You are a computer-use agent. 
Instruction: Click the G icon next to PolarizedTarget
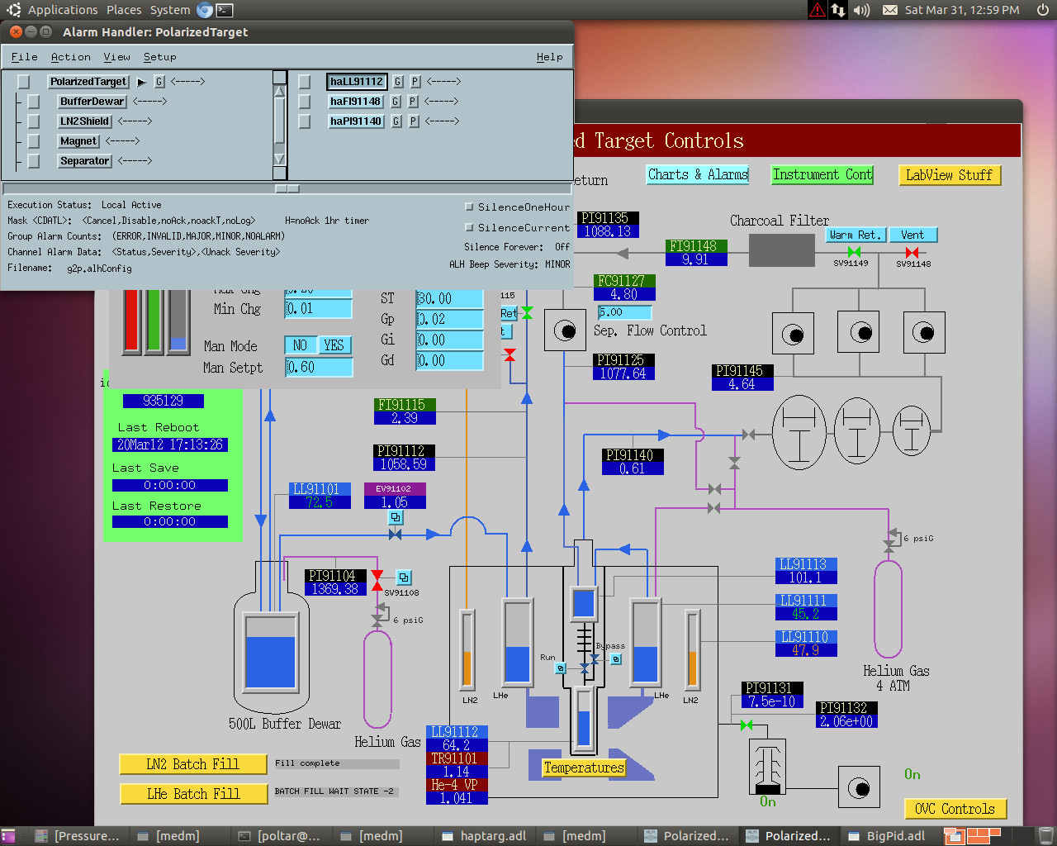pos(159,82)
